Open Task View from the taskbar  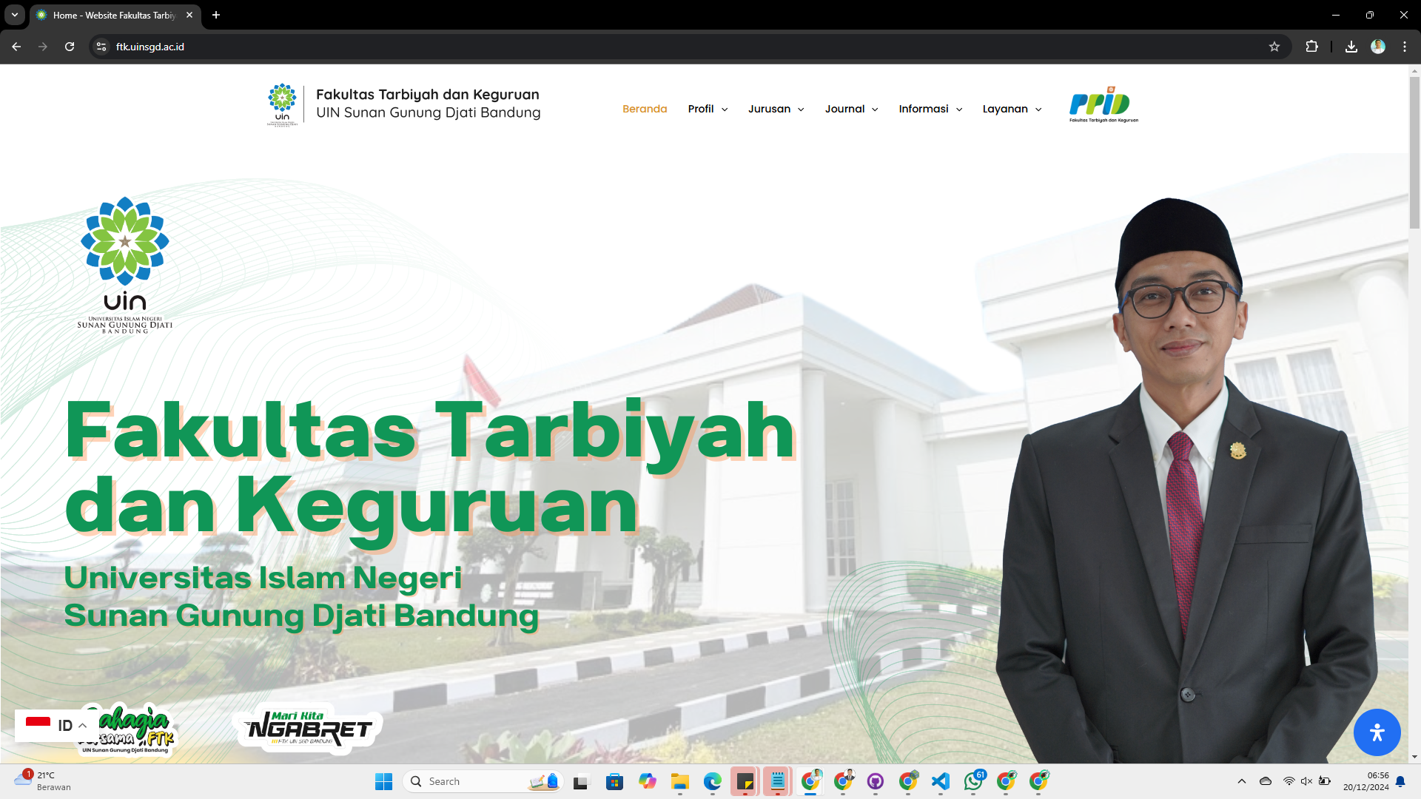point(581,781)
